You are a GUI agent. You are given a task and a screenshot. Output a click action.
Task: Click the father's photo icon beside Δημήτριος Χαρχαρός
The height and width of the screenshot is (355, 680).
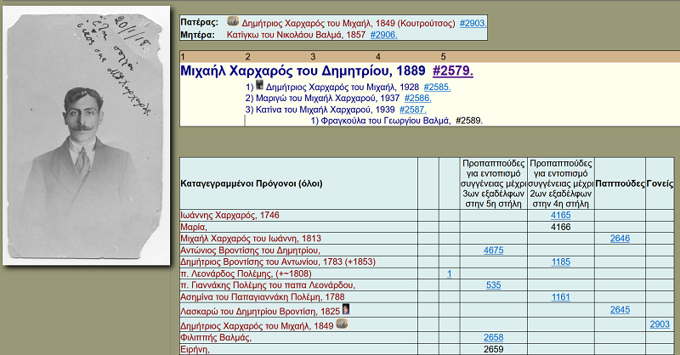point(233,21)
